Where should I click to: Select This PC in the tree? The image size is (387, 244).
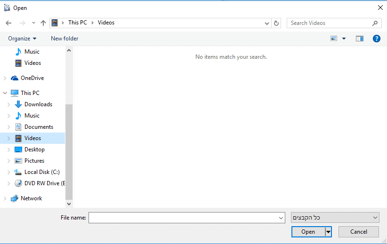pos(30,93)
